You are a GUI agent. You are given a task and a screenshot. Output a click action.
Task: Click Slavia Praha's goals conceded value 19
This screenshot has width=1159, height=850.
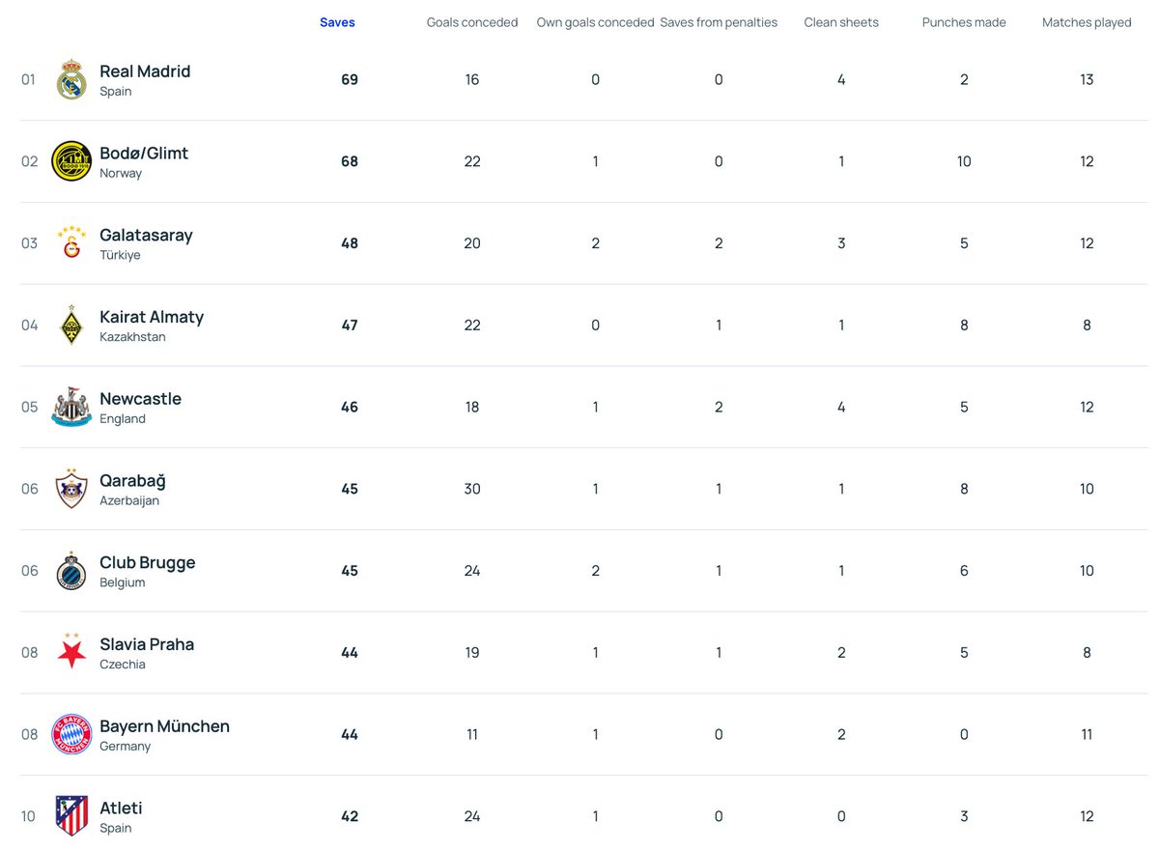click(472, 652)
